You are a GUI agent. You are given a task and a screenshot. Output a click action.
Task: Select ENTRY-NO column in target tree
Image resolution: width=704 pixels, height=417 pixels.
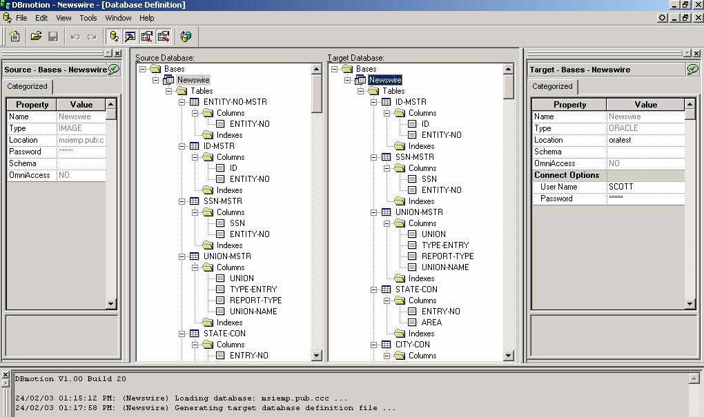pos(440,312)
